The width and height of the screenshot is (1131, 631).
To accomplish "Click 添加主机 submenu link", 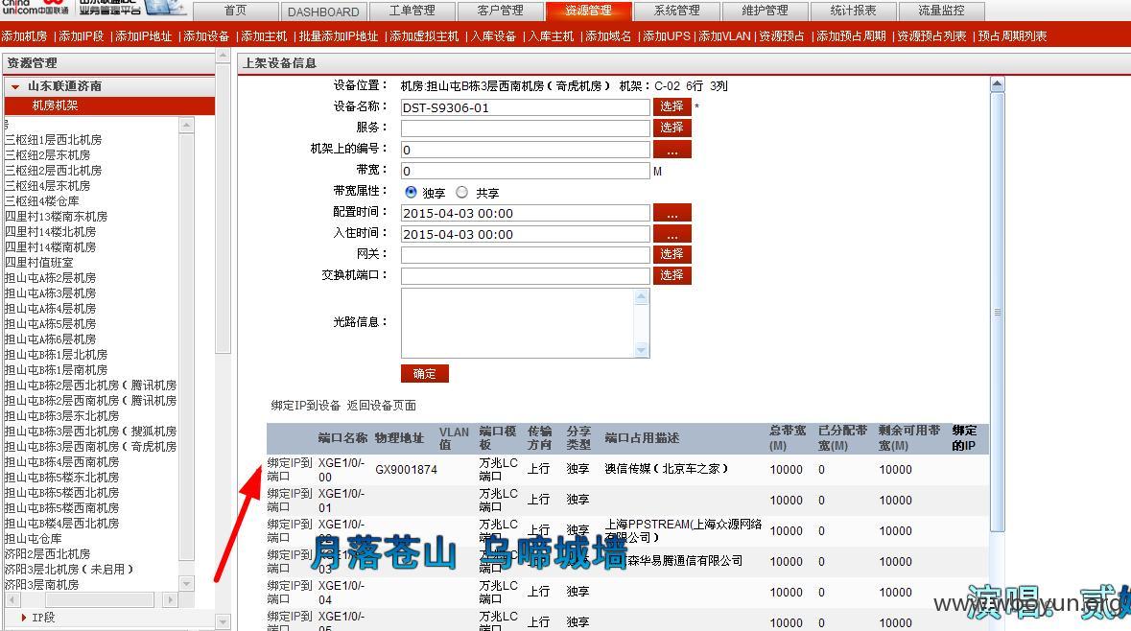I will point(264,36).
